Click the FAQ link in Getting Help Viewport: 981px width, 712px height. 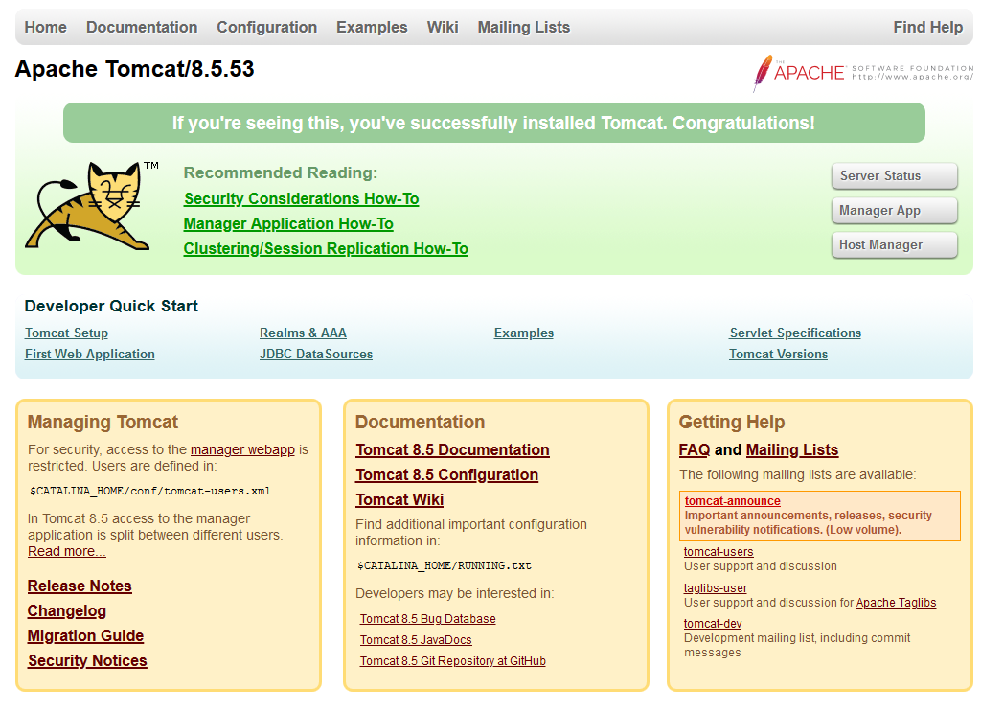tap(695, 449)
